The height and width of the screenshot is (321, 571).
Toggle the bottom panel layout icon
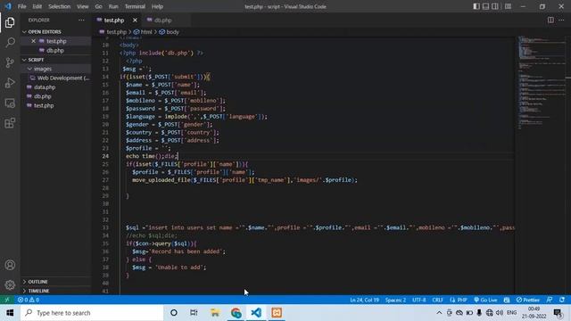click(x=485, y=6)
